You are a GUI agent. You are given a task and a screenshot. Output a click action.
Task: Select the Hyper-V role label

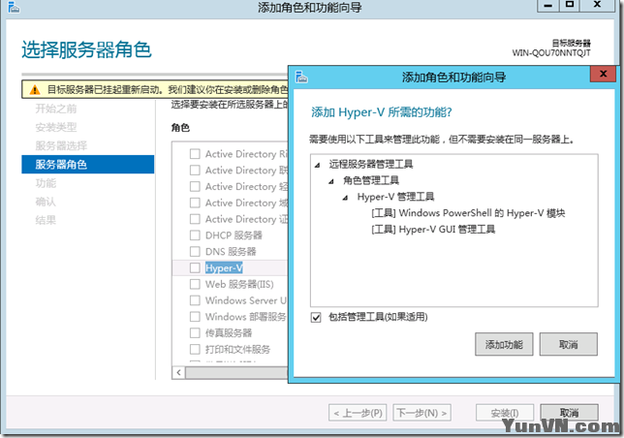coord(224,267)
